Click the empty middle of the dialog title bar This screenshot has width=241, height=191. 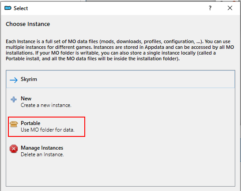coord(117,8)
